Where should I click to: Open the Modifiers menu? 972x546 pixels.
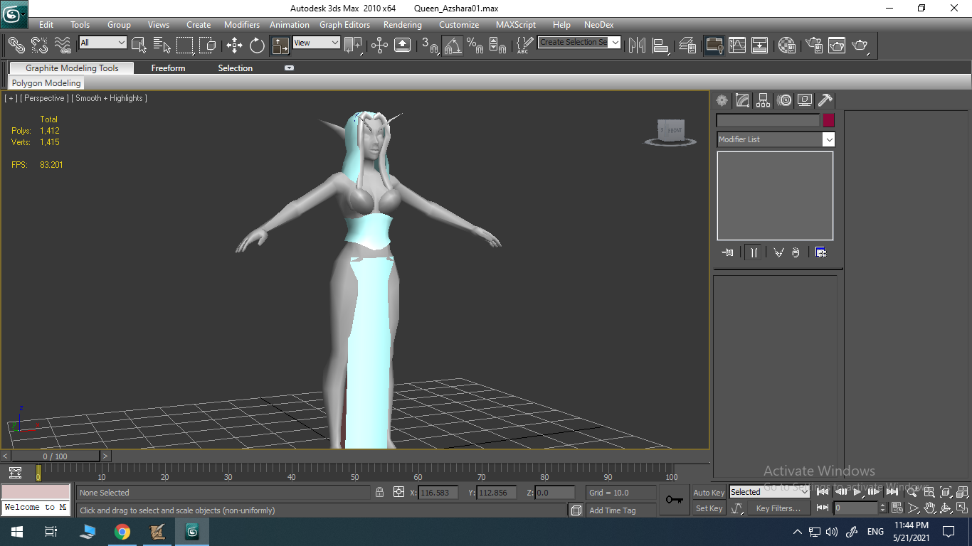[242, 25]
